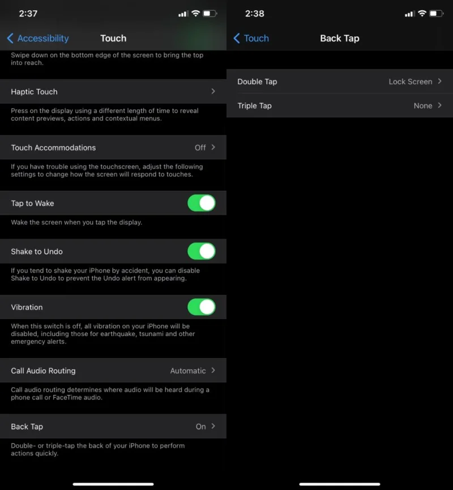Tap the battery icon on the Touch screen
453x490 pixels.
(x=210, y=14)
